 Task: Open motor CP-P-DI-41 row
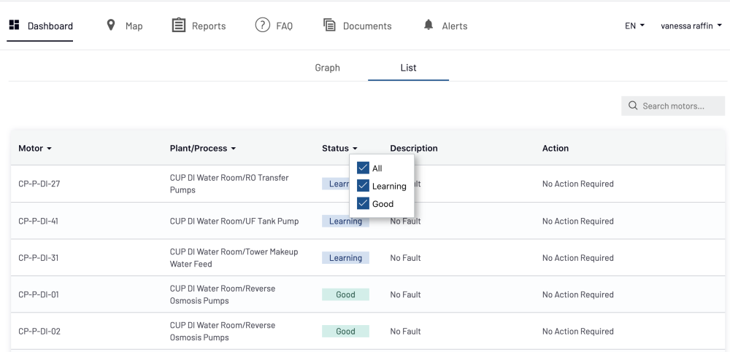tap(39, 222)
